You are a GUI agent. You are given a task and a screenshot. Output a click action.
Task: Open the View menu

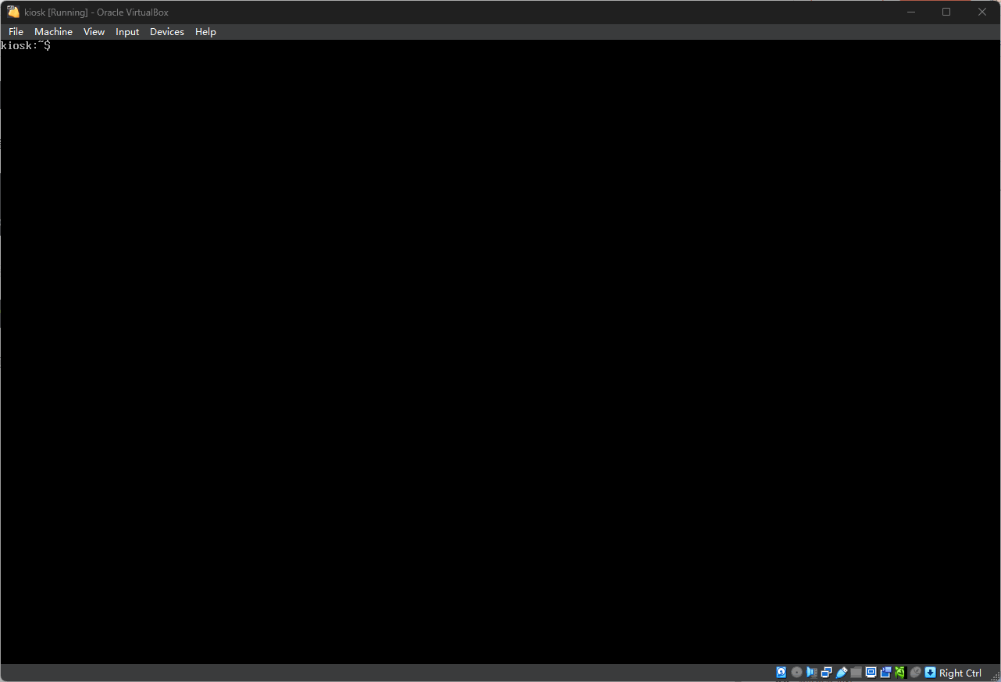94,32
